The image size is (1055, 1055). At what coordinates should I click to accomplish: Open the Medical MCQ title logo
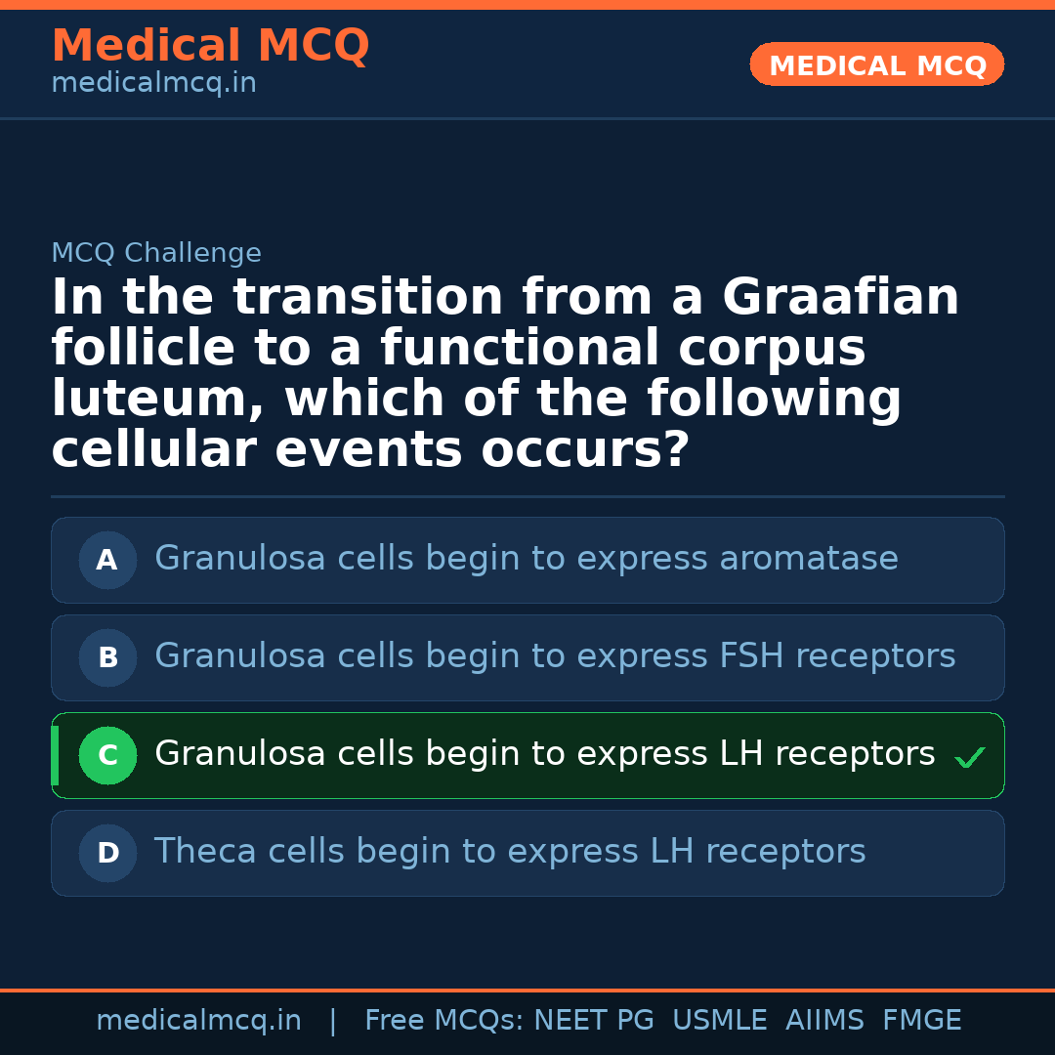(210, 46)
